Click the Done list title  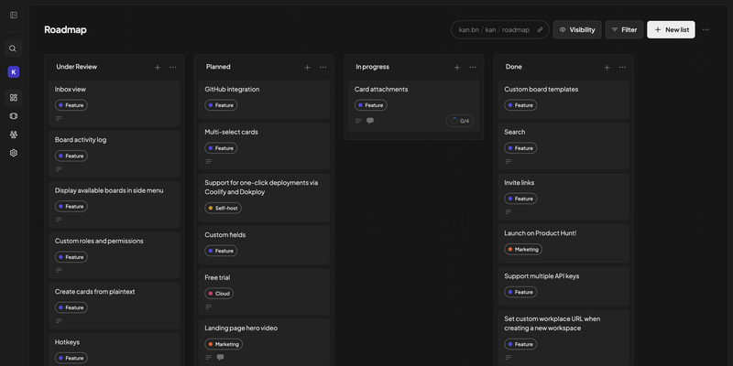click(513, 67)
